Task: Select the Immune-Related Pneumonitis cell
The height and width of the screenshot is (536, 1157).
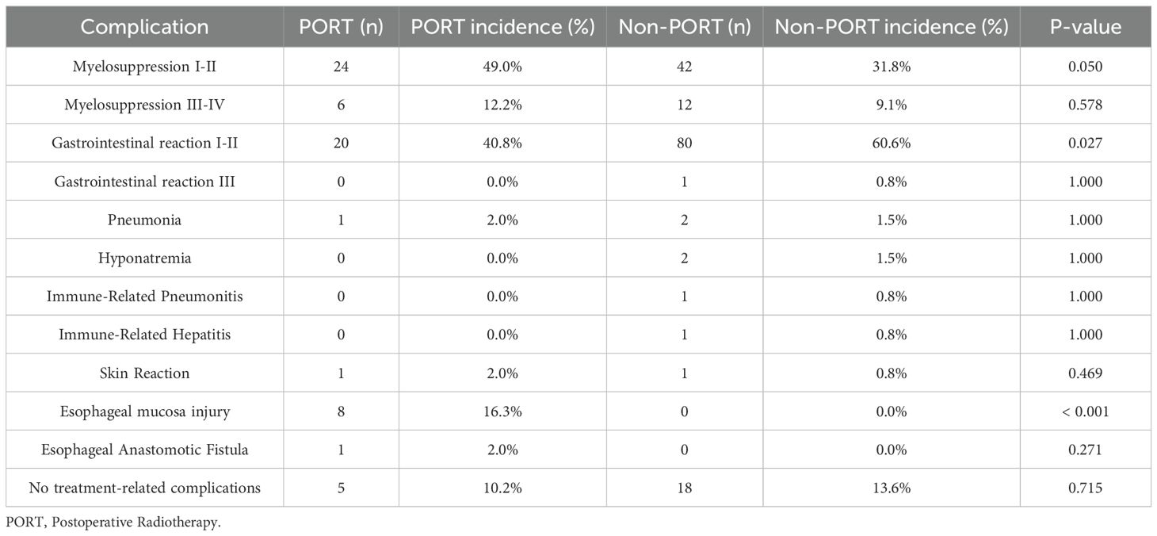Action: [144, 297]
